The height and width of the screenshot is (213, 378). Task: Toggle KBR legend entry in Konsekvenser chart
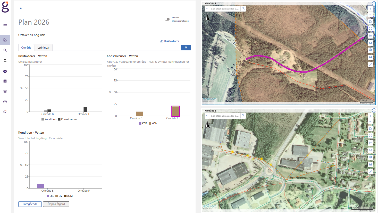click(143, 123)
